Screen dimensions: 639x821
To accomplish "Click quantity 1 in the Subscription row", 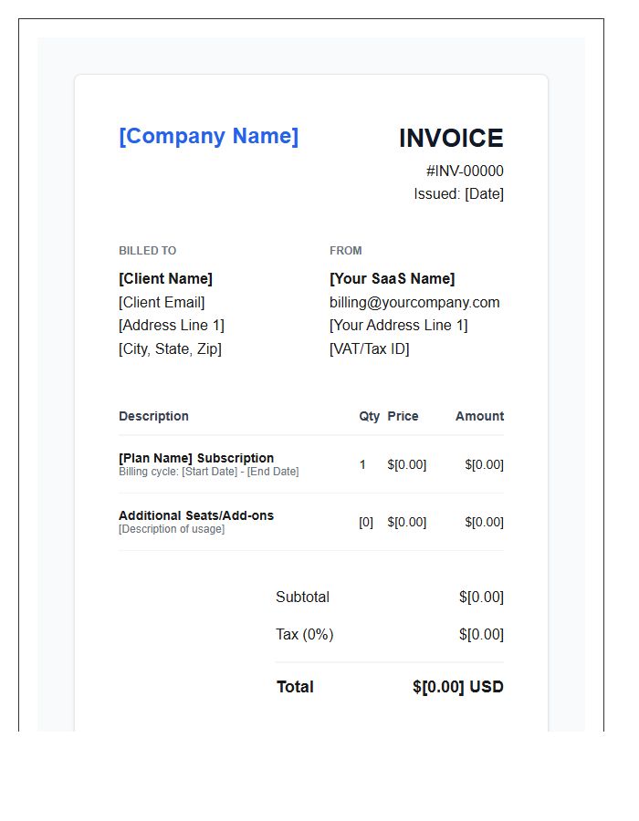I will [362, 464].
